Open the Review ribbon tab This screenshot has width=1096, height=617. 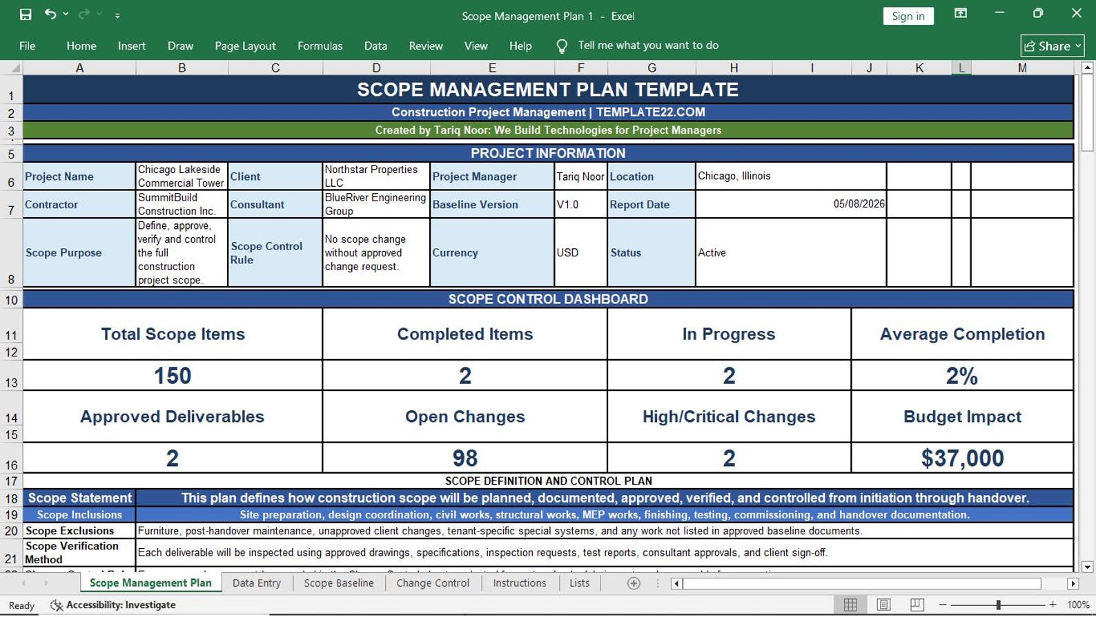coord(426,45)
